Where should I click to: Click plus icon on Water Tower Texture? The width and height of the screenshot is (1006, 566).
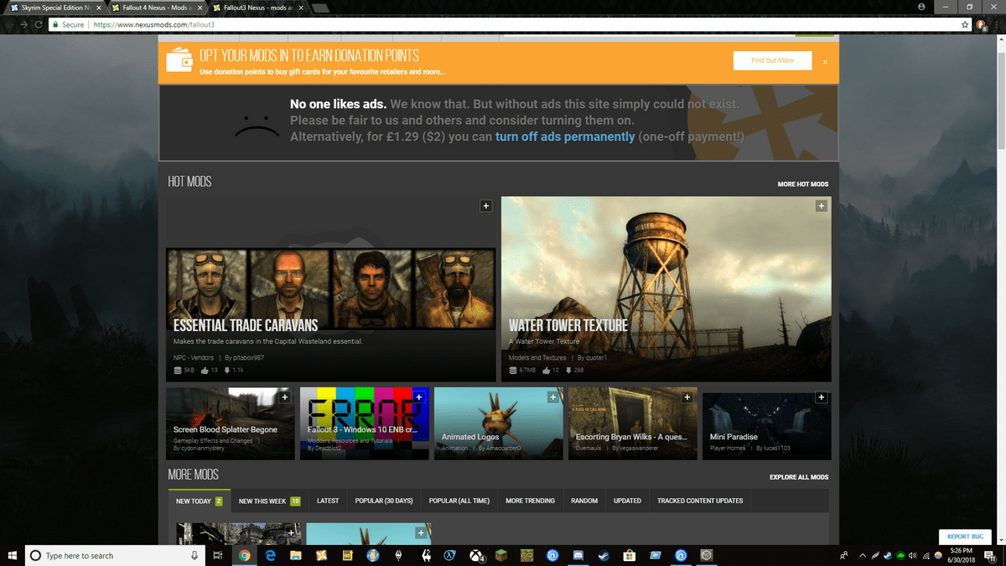click(821, 205)
